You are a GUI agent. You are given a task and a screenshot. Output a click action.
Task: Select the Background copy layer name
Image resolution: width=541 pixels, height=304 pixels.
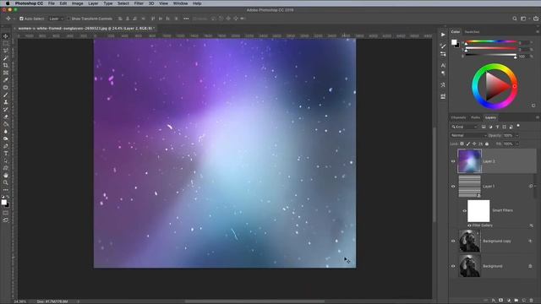click(x=497, y=241)
